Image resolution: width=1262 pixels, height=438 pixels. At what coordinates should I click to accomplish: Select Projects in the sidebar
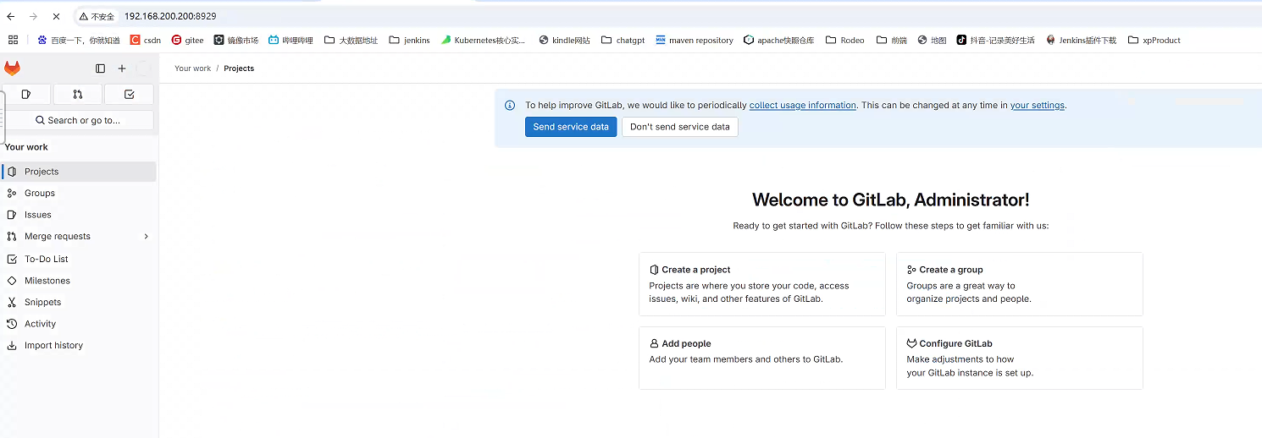[x=80, y=172]
